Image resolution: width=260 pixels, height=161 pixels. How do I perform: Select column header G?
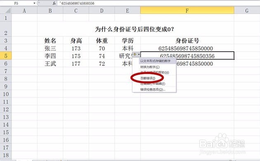(x=247, y=11)
